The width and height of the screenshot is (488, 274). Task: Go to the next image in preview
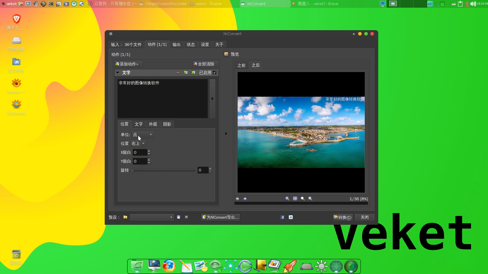coord(245,199)
